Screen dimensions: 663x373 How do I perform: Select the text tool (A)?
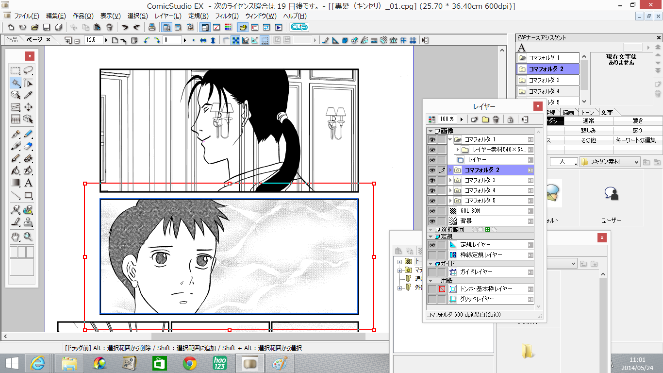[x=28, y=183]
